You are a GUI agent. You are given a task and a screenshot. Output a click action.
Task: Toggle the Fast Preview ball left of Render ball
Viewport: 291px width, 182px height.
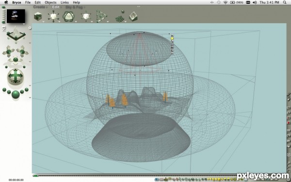pos(9,92)
